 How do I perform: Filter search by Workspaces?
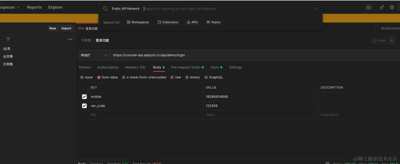(138, 22)
